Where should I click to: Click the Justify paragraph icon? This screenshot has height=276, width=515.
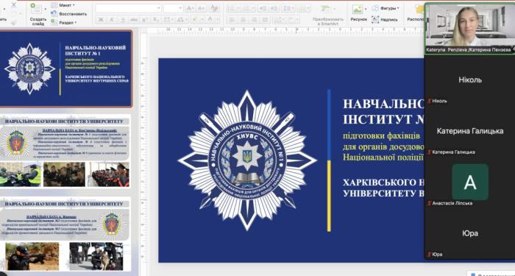tap(265, 20)
